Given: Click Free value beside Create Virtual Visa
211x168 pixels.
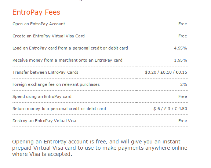Looking at the screenshot, I should pos(183,36).
